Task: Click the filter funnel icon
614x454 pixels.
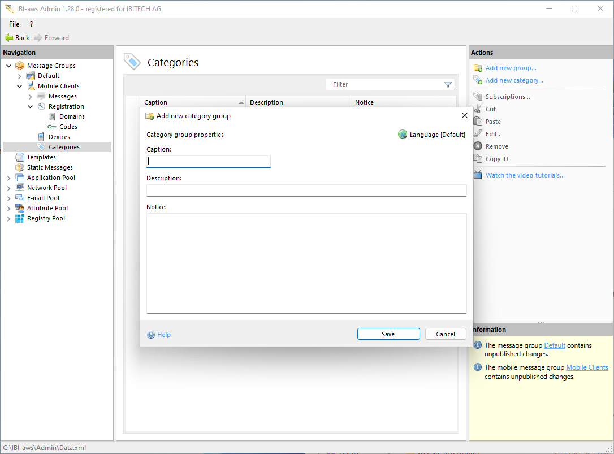Action: [x=448, y=85]
